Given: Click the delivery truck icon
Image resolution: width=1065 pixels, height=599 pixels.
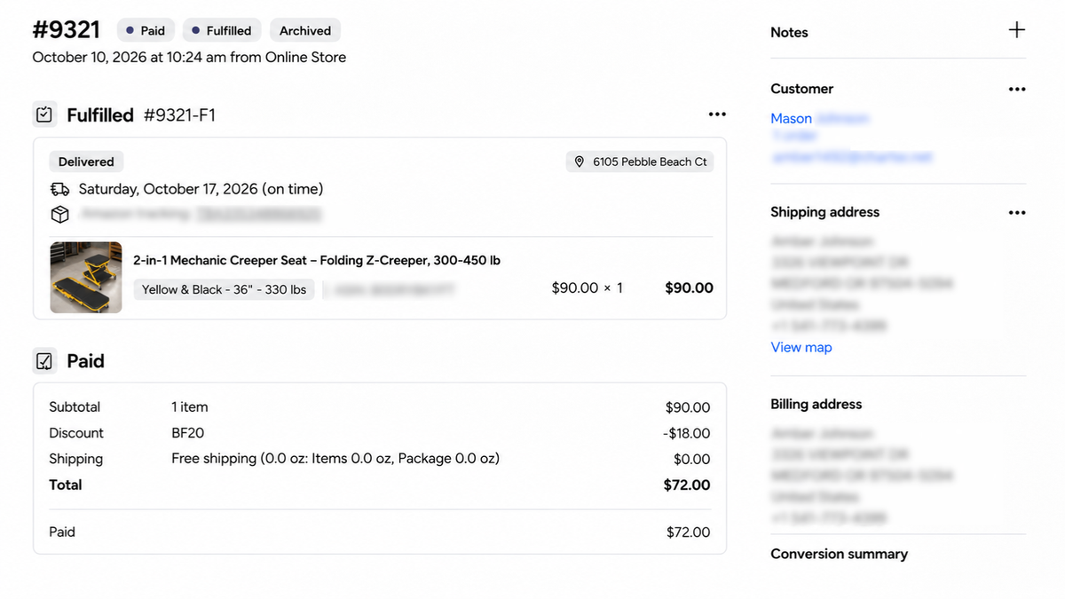Looking at the screenshot, I should click(59, 189).
